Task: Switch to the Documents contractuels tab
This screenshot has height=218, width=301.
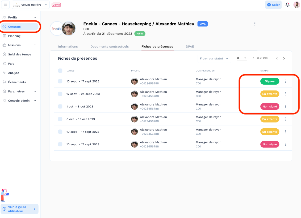Action: [110, 46]
